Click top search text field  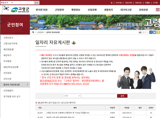[x=24, y=3]
